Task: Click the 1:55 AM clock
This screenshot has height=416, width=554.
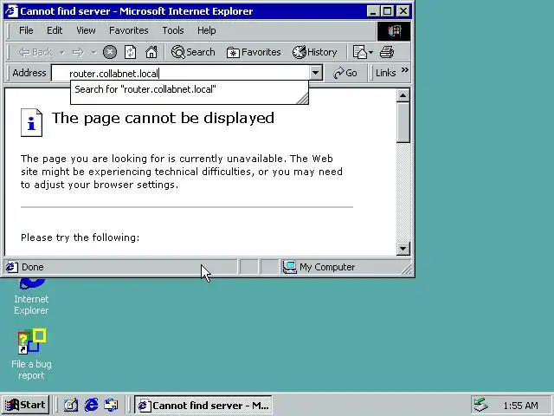Action: tap(521, 406)
